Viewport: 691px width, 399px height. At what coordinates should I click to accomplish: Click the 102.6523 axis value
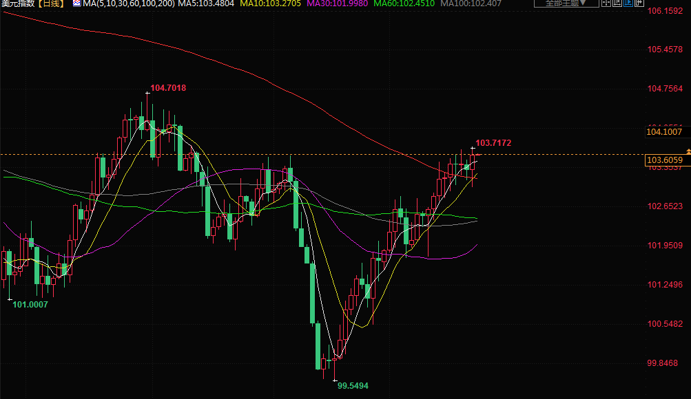[665, 206]
